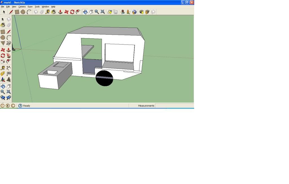Select the Protractor tool
Image resolution: width=289 pixels, height=184 pixels.
pyautogui.click(x=3, y=74)
